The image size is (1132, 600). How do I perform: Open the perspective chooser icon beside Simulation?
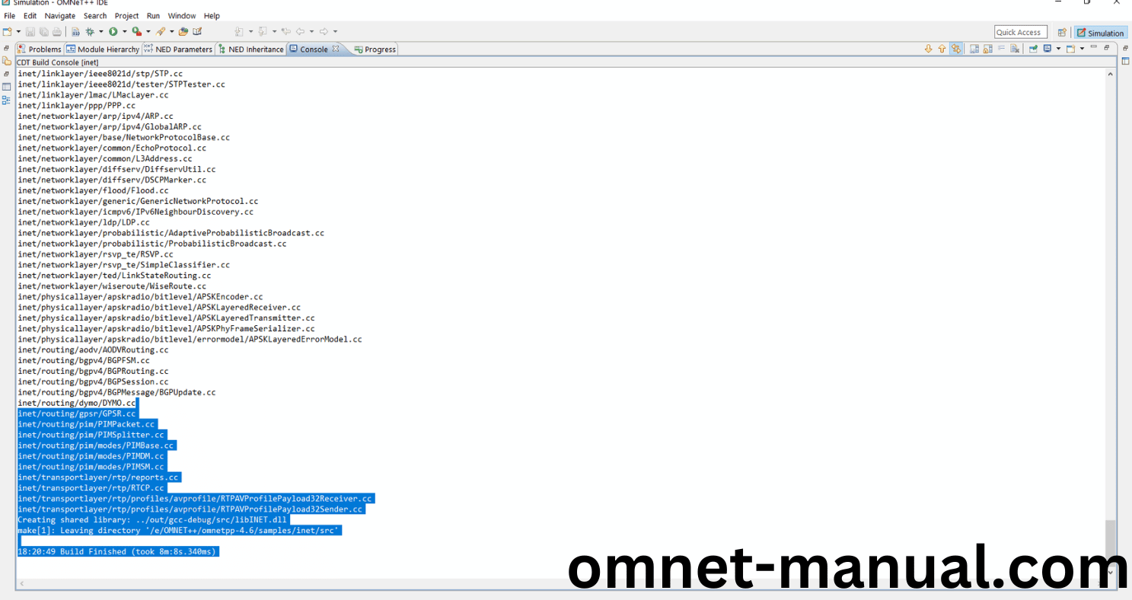(x=1063, y=32)
